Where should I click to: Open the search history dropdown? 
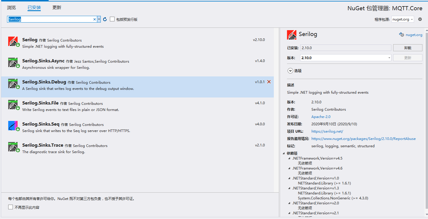coord(99,19)
